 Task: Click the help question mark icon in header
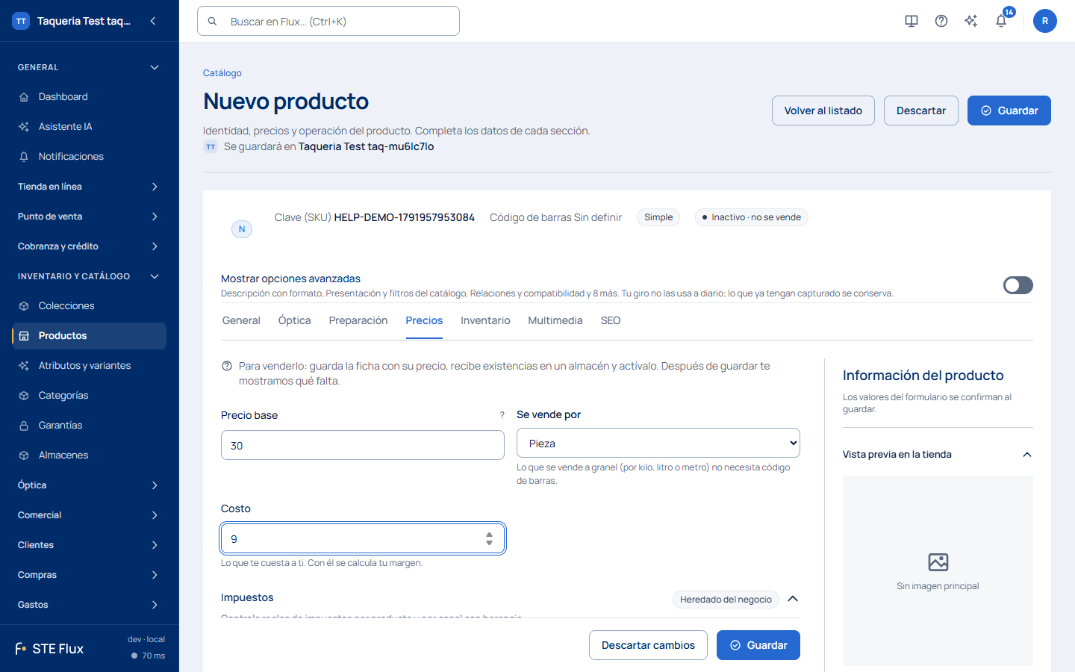pos(941,21)
